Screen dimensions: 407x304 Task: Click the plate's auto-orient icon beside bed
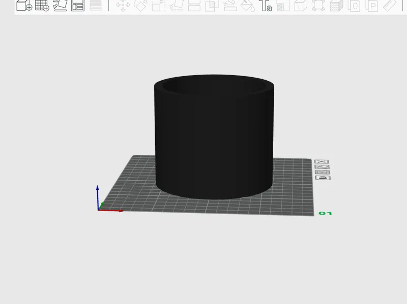coord(322,167)
